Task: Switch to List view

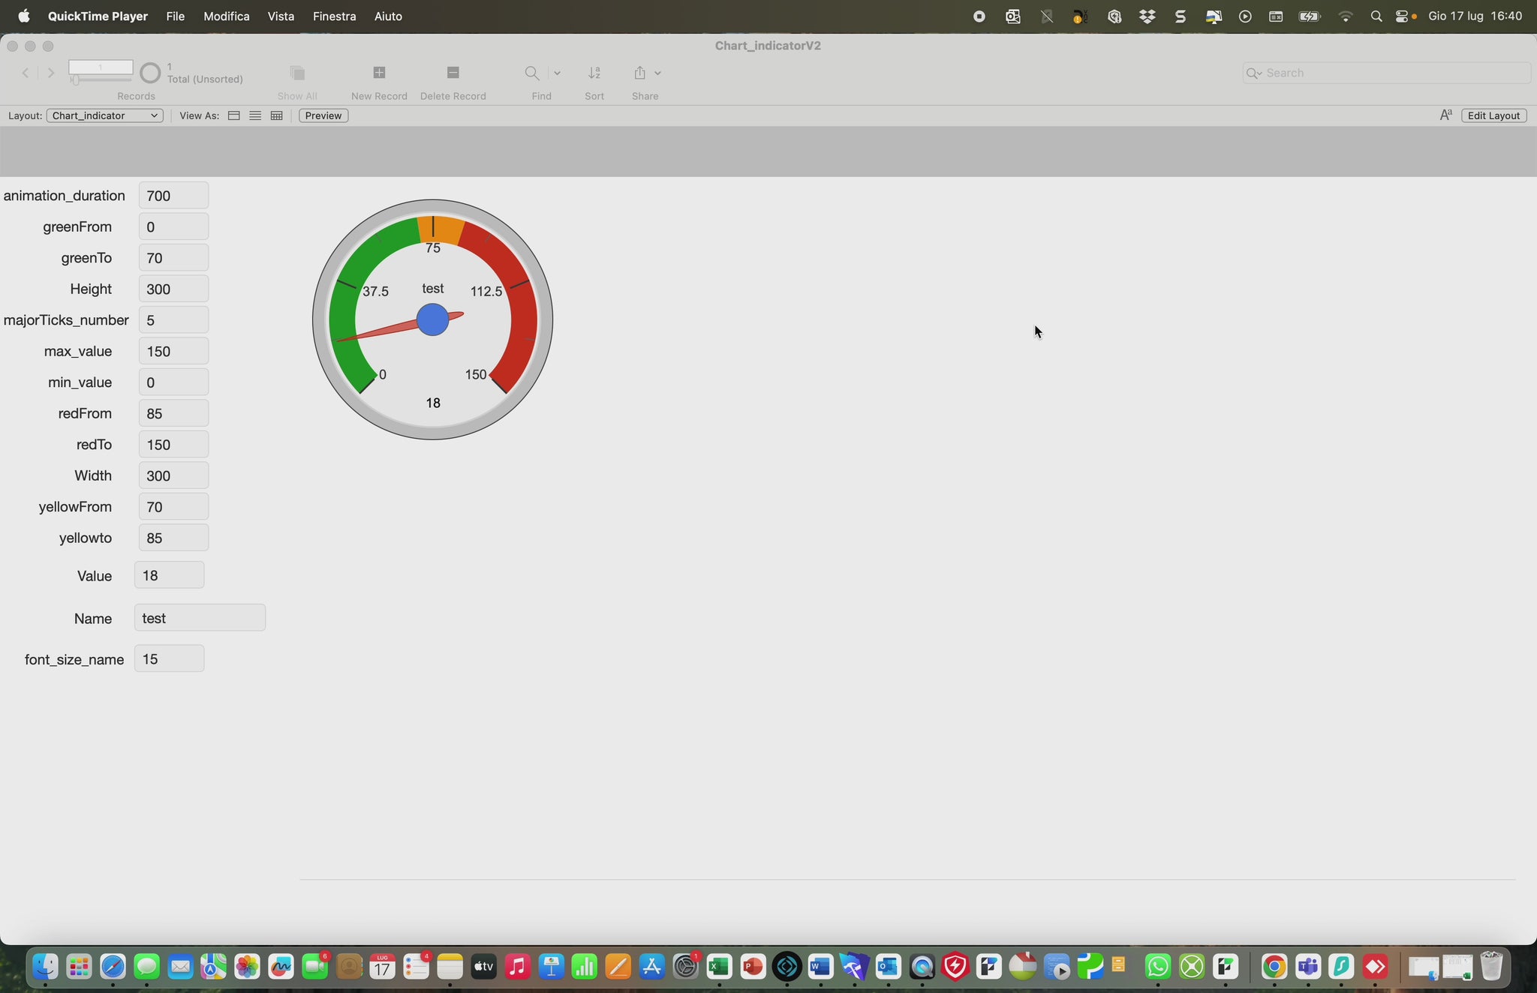Action: tap(255, 115)
